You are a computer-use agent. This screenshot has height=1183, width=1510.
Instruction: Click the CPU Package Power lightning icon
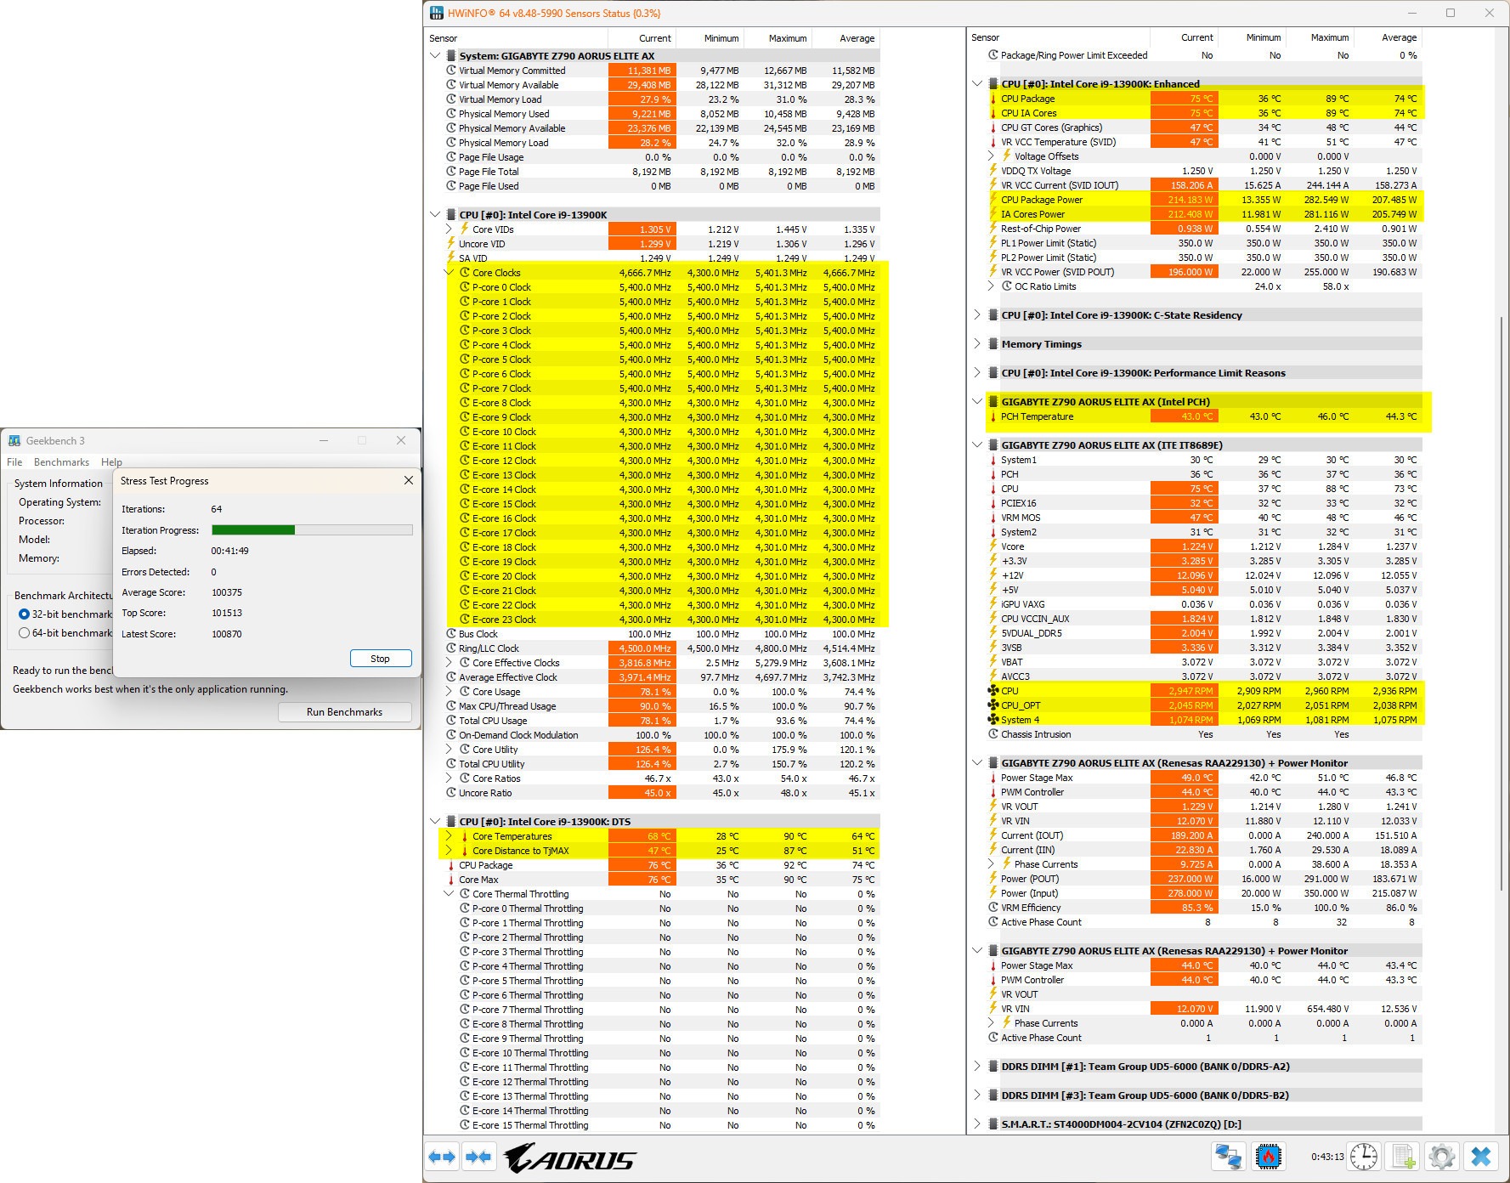993,200
